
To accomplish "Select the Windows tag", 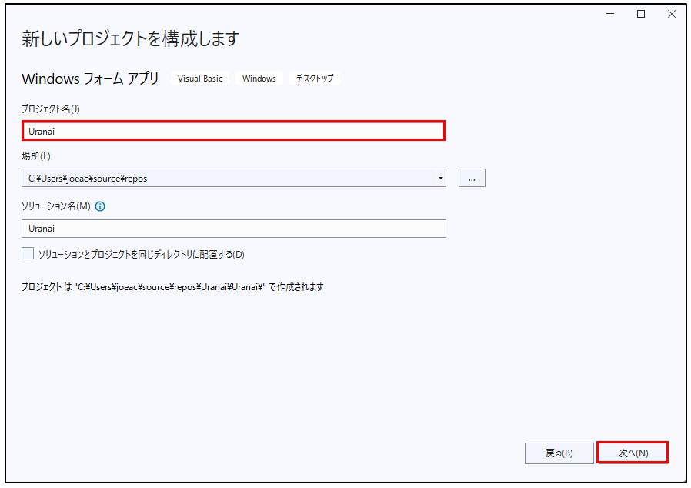I will pyautogui.click(x=259, y=79).
